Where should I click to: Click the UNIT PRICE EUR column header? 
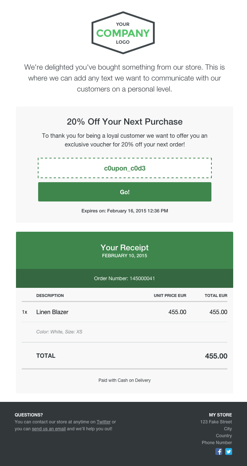coord(170,295)
